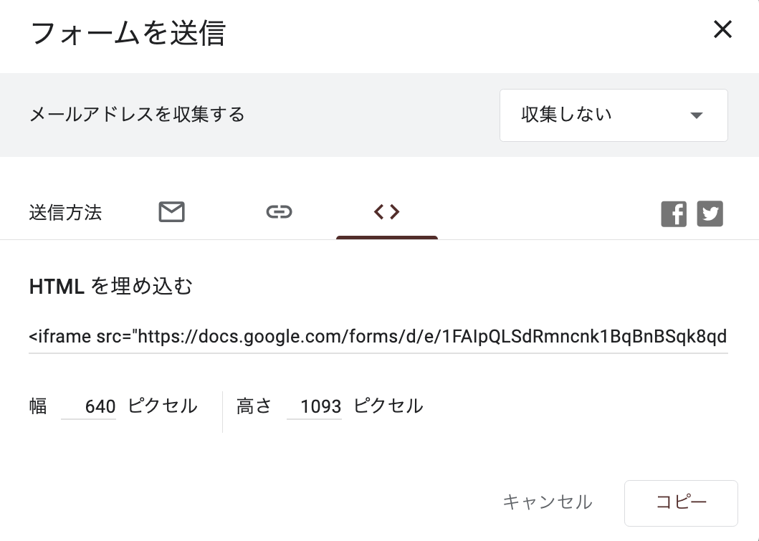This screenshot has width=759, height=541.
Task: Switch to the link sharing tab
Action: 279,212
